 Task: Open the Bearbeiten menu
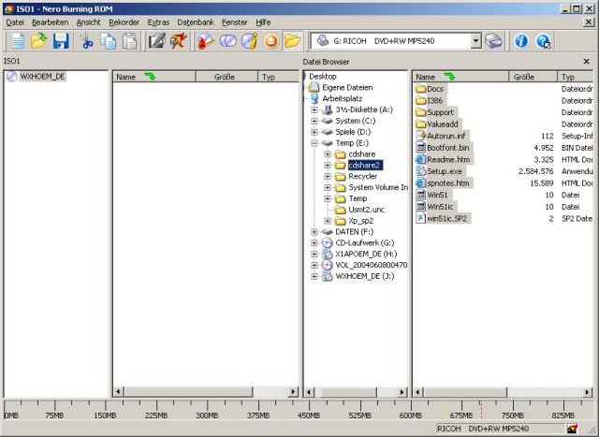(50, 22)
